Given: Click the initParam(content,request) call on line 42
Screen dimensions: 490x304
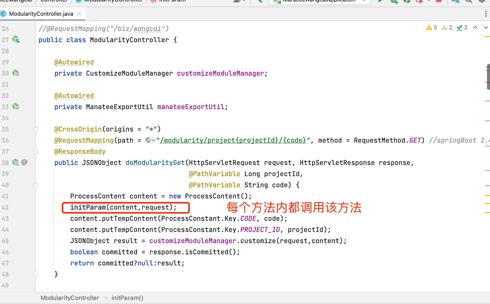Looking at the screenshot, I should pos(123,207).
